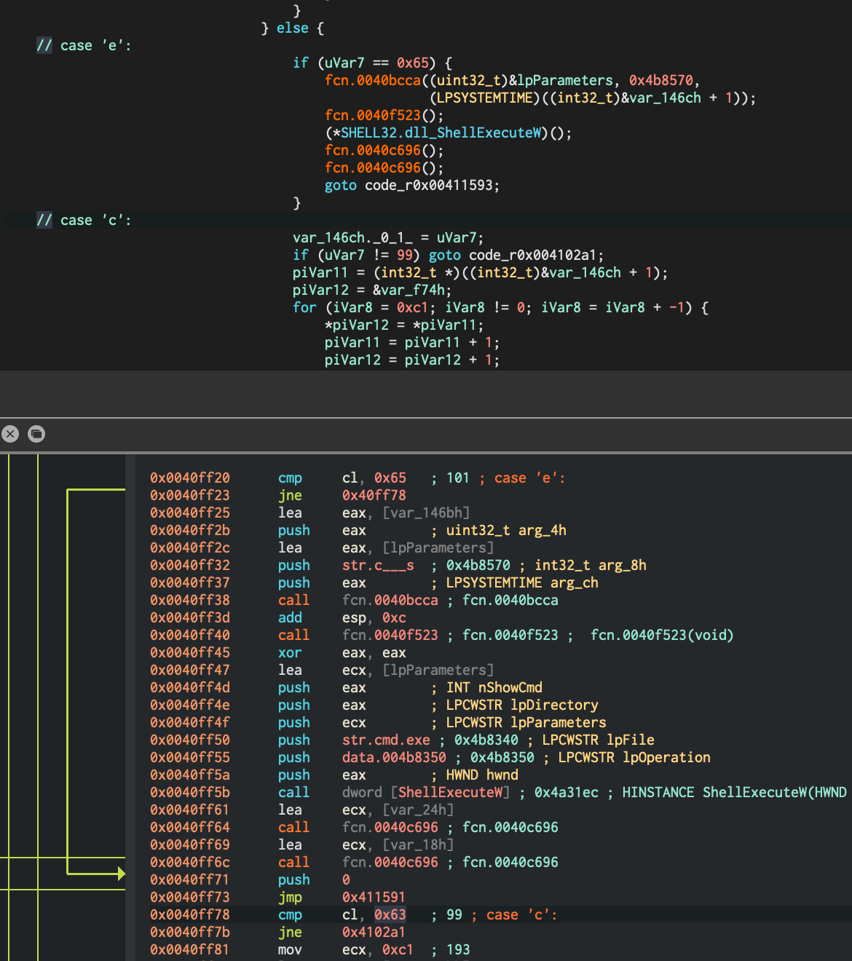The height and width of the screenshot is (961, 852).
Task: Select address 0x0040ff38 in disassembly
Action: pyautogui.click(x=190, y=600)
